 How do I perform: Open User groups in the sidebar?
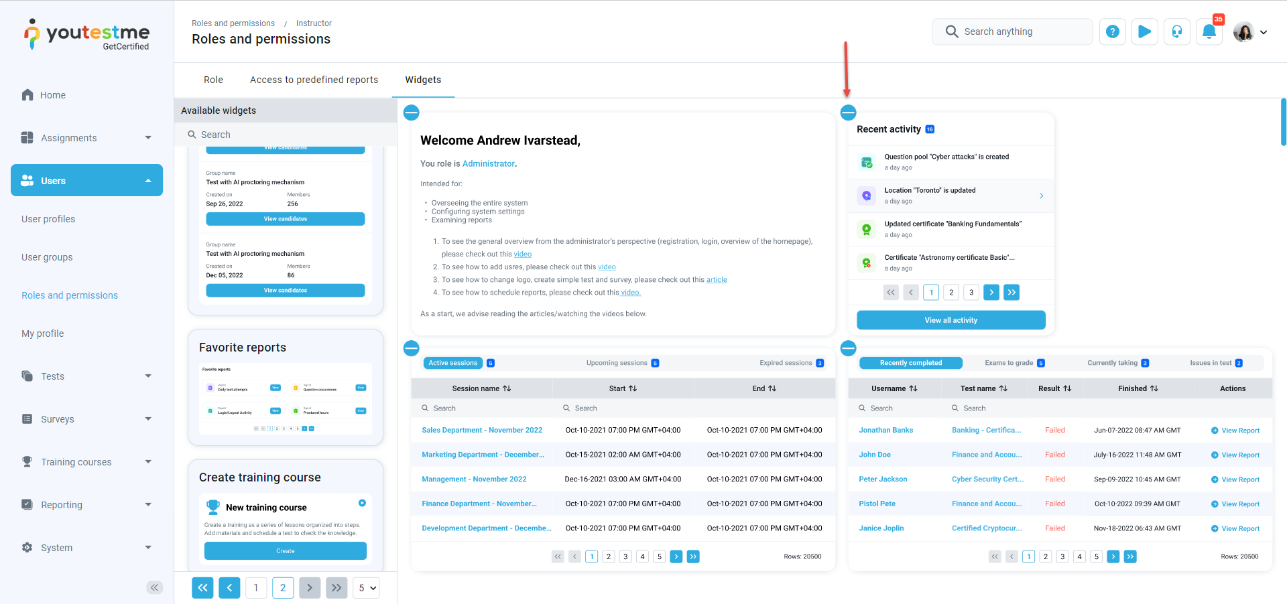(47, 257)
